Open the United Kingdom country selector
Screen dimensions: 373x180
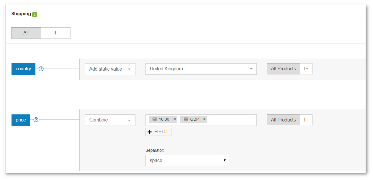click(x=201, y=69)
